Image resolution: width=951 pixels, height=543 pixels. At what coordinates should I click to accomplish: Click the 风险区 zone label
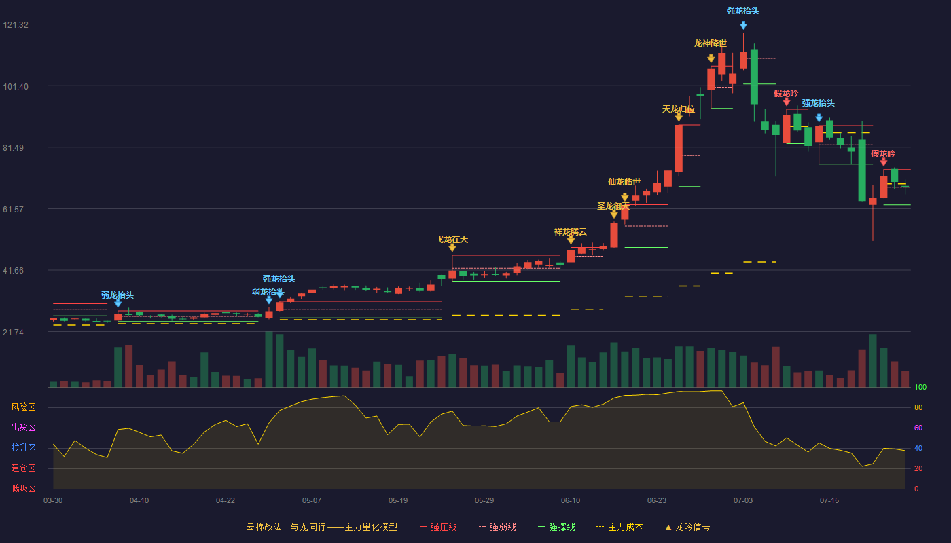[x=24, y=407]
